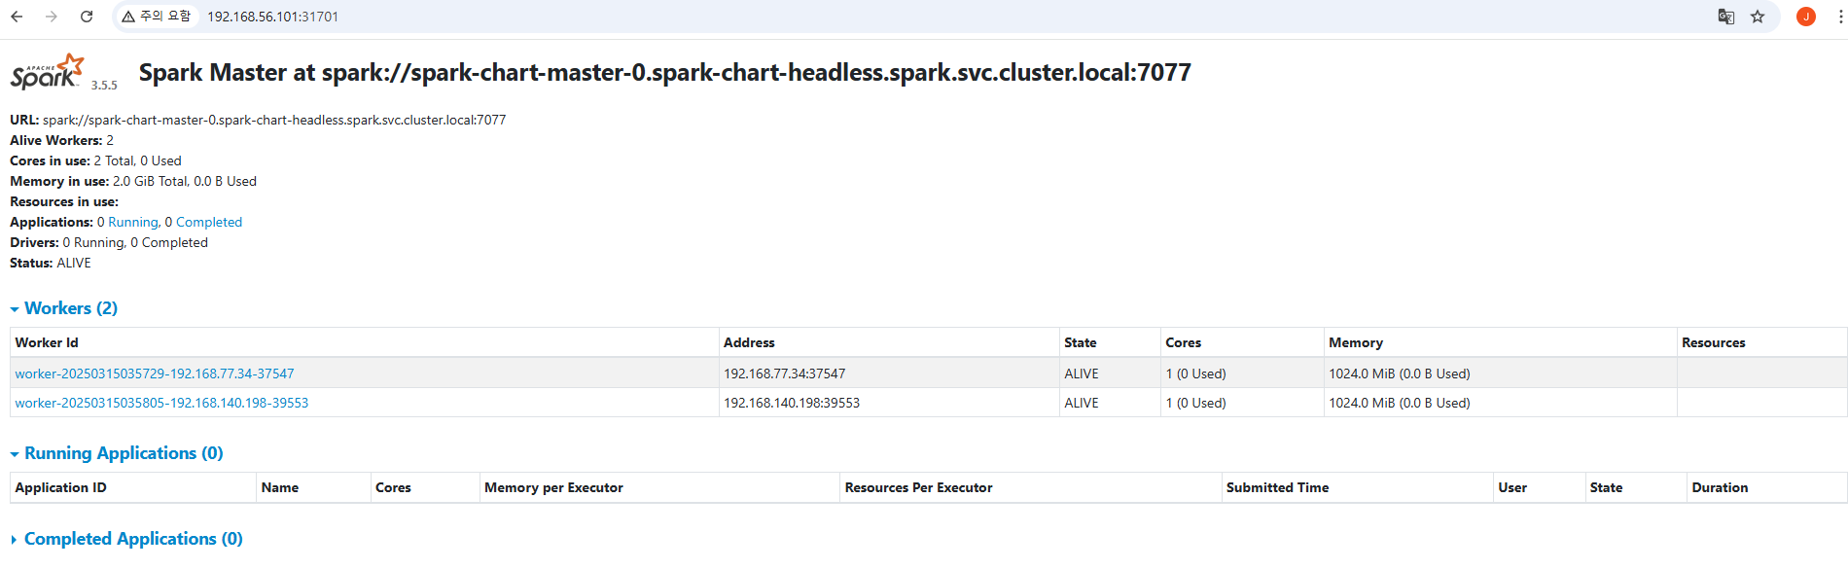Select worker-20250315035805 worker link
Viewport: 1848px width, 569px height.
[160, 402]
